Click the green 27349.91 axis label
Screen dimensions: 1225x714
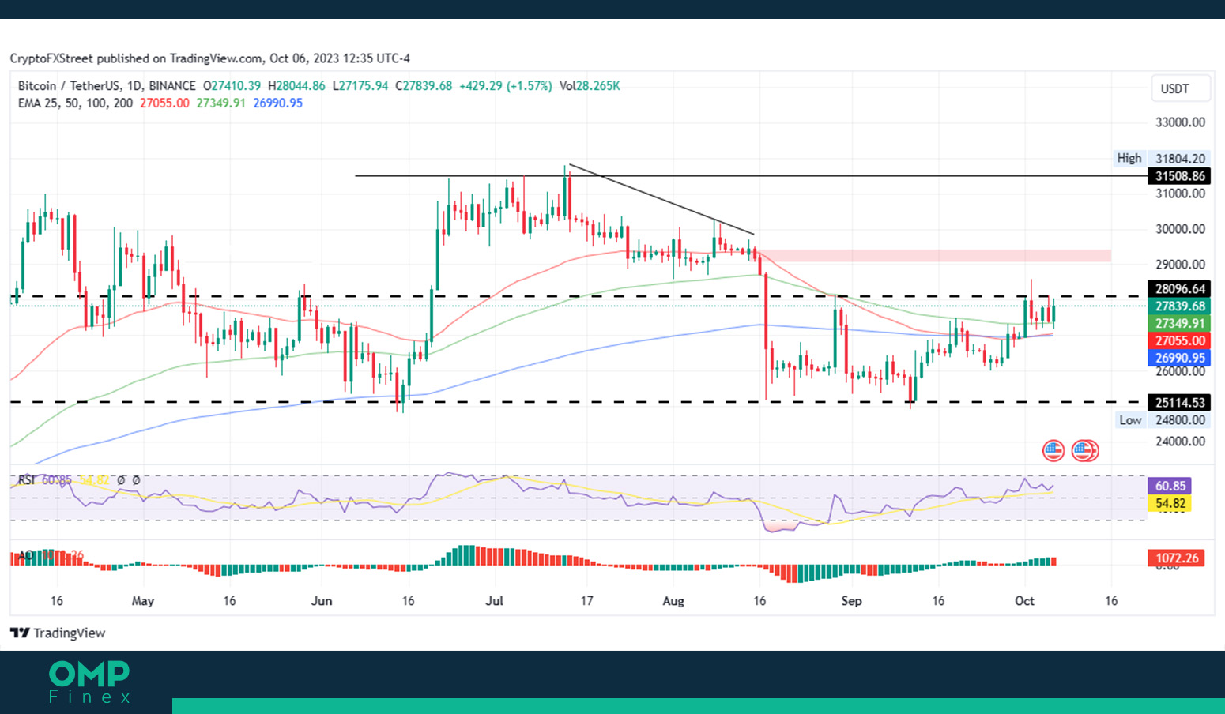[x=1178, y=324]
